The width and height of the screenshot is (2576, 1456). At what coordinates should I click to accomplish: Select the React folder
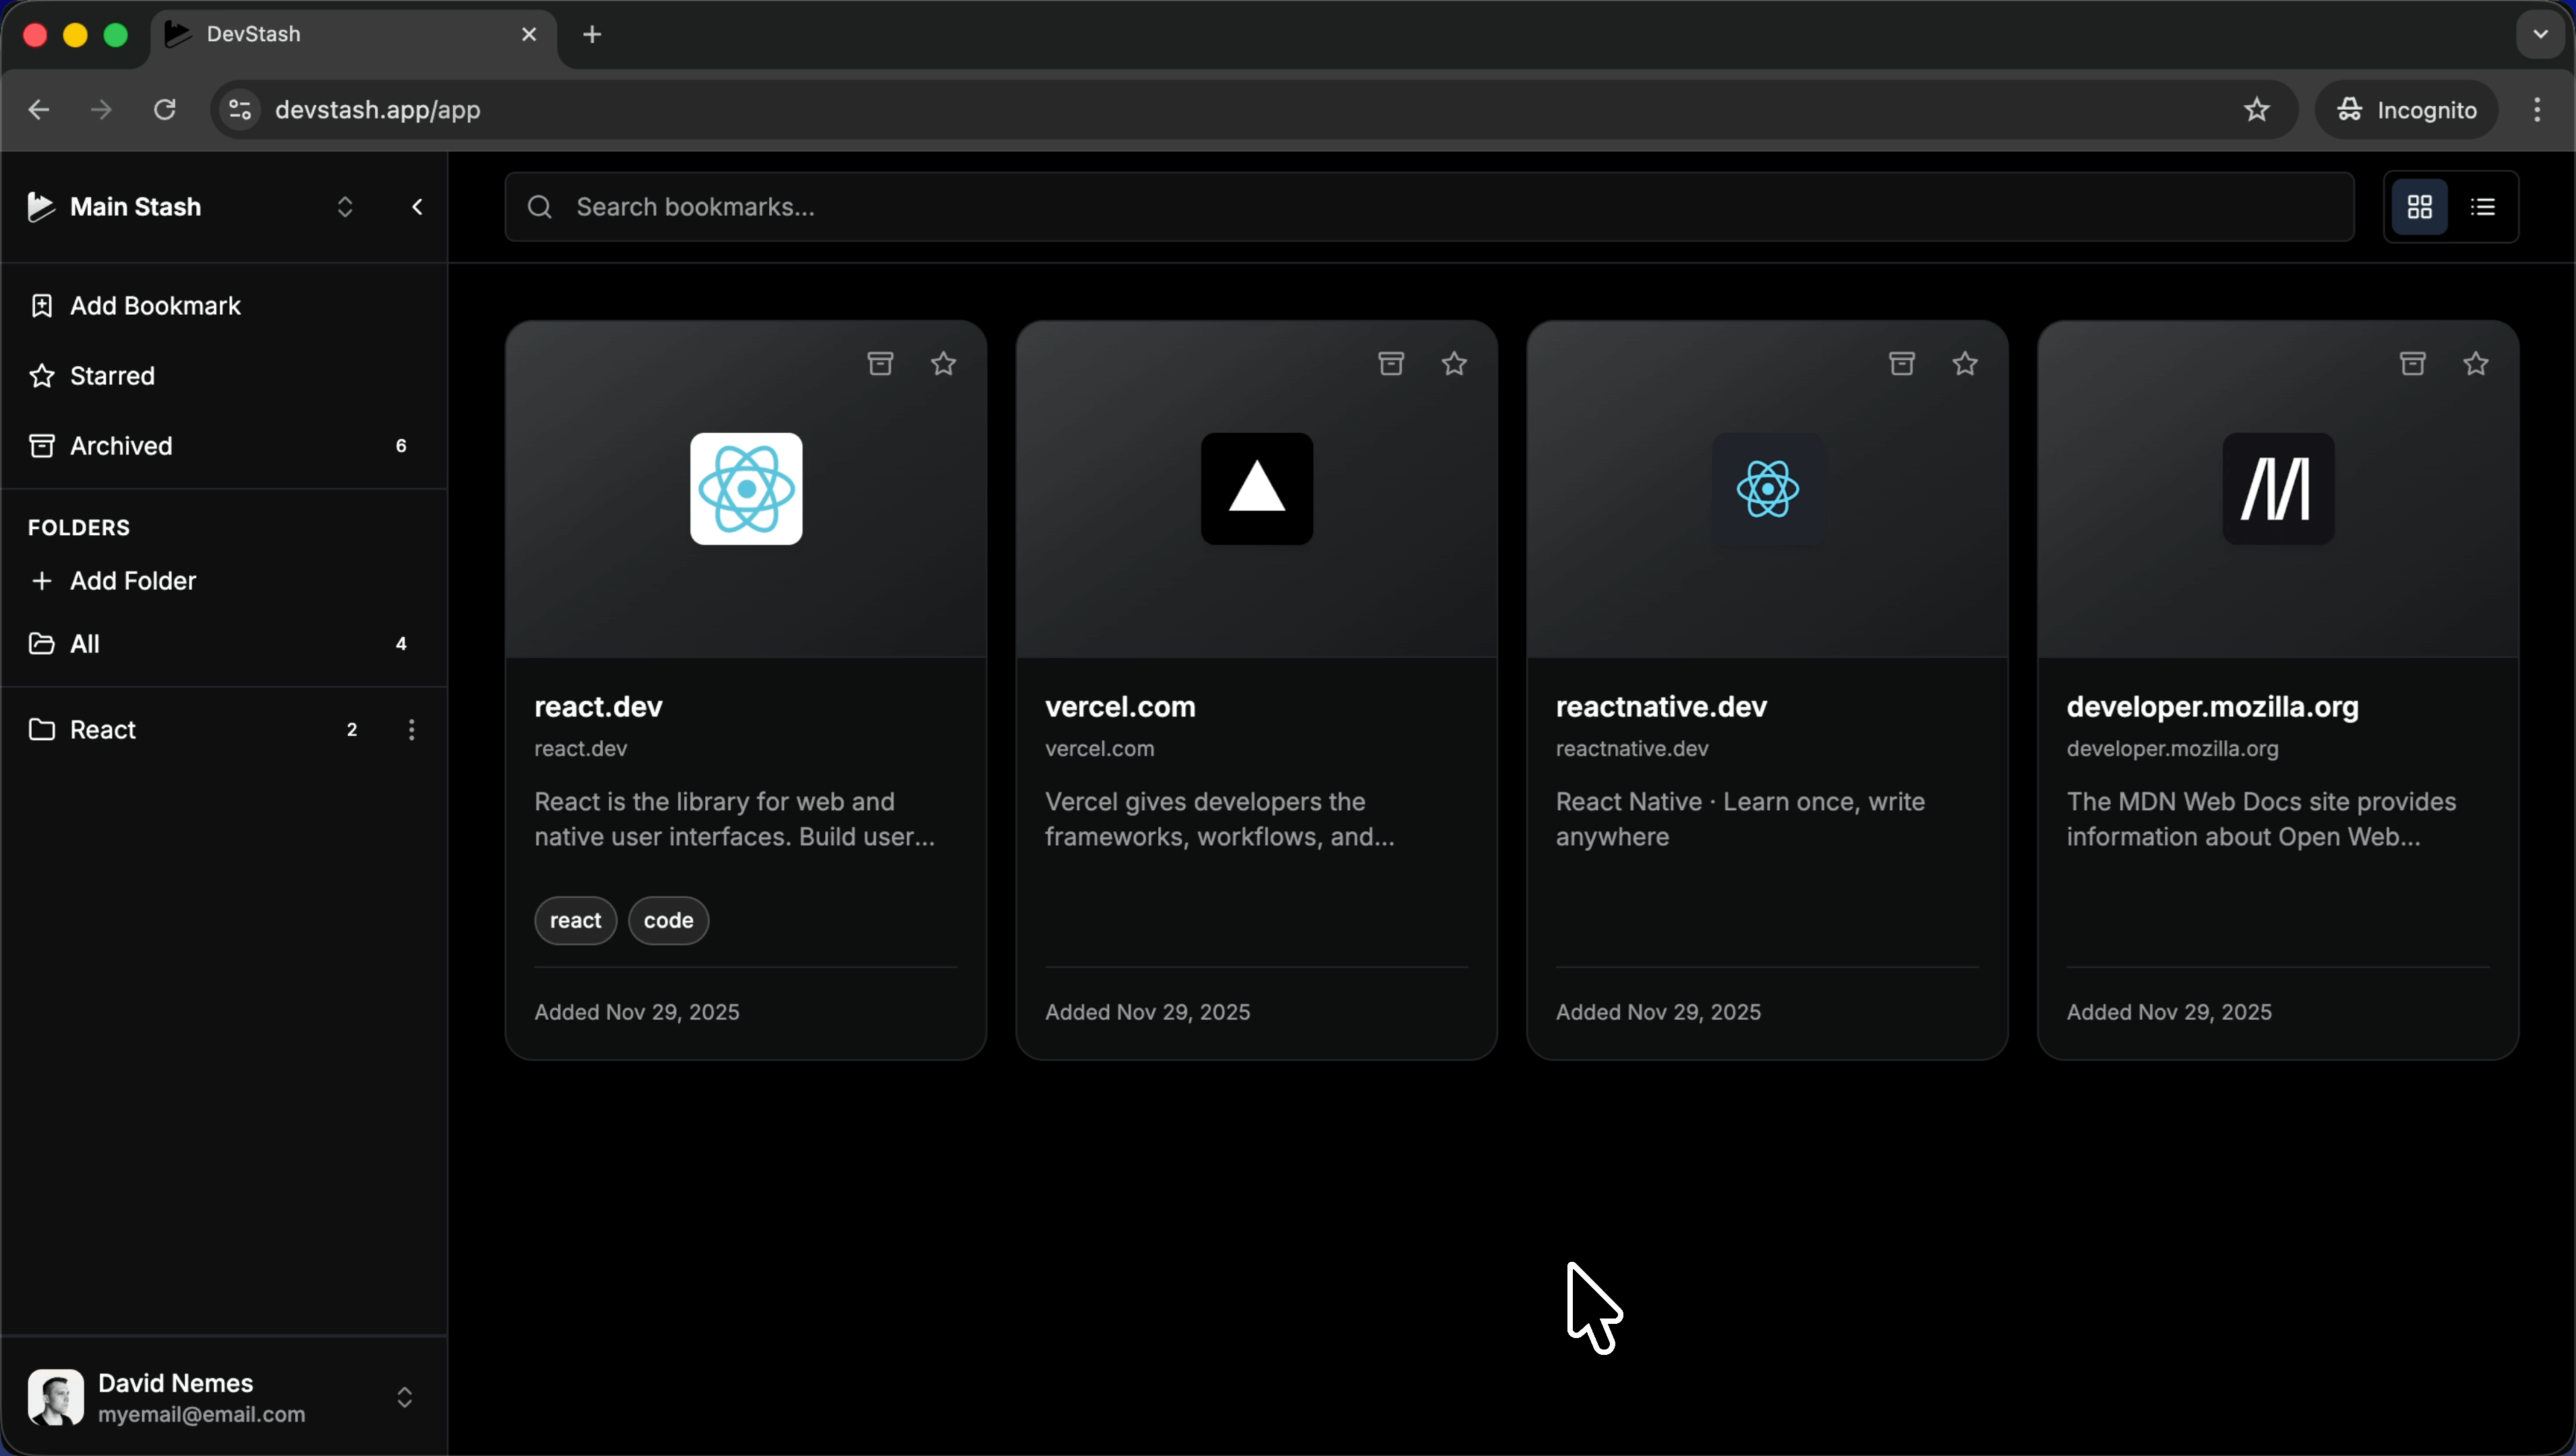click(102, 730)
